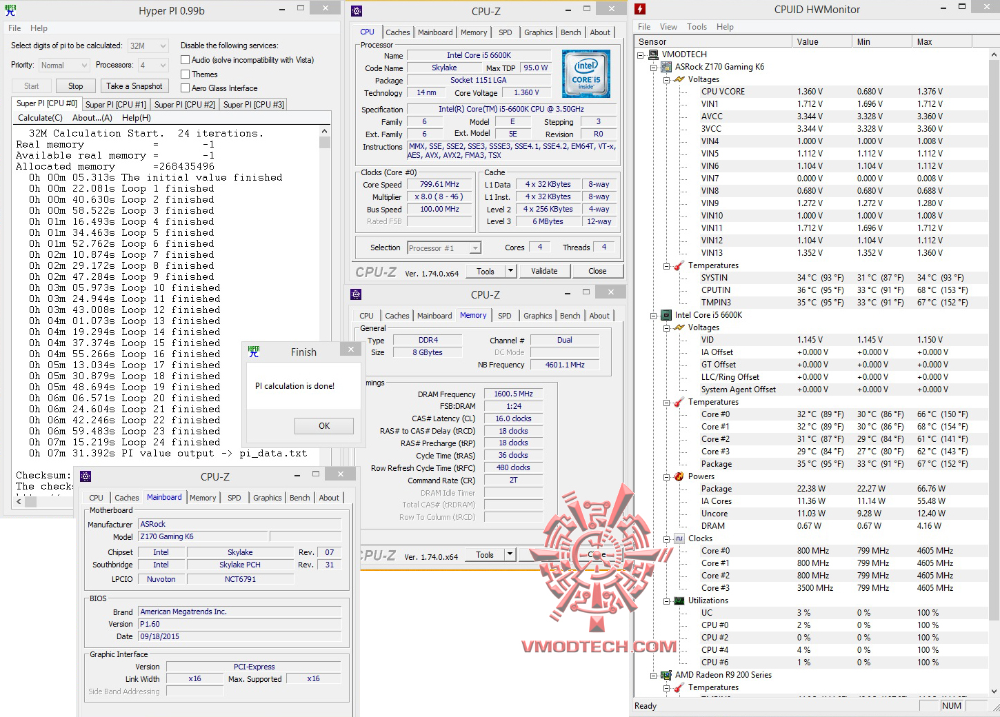Click the motherboard Temperatures thermometer icon
The width and height of the screenshot is (1000, 717).
(x=679, y=265)
